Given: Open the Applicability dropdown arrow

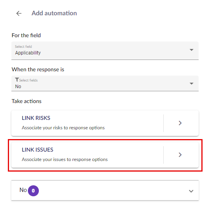Looking at the screenshot, I should (x=192, y=50).
